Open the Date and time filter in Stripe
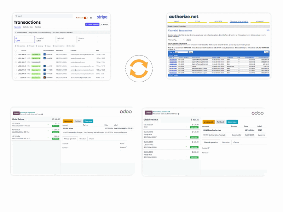Image resolution: width=283 pixels, height=212 pixels. (20, 46)
